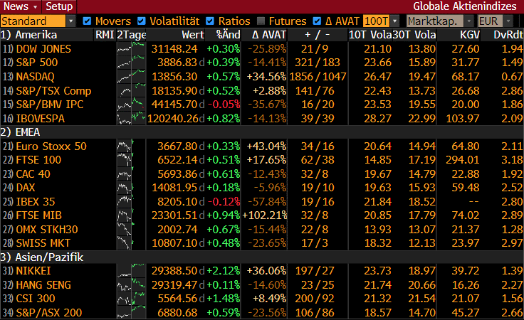Image resolution: width=524 pixels, height=320 pixels.
Task: Open the DAX index row
Action: click(x=26, y=188)
